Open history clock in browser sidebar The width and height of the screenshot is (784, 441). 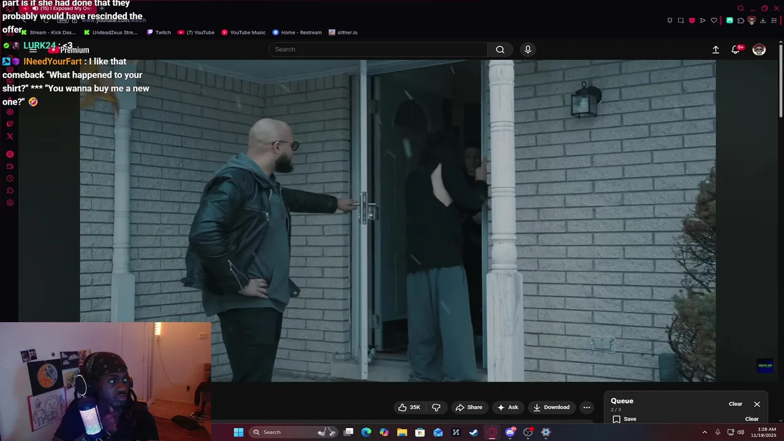click(x=10, y=179)
